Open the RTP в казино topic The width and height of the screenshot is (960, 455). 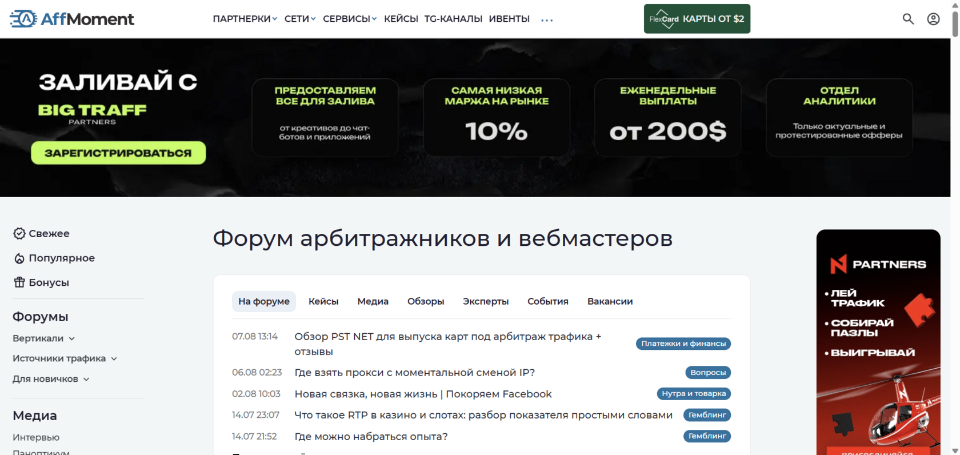click(x=483, y=415)
